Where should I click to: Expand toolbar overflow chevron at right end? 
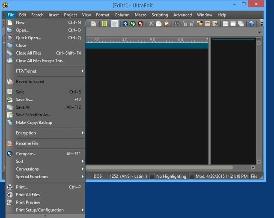point(262,24)
